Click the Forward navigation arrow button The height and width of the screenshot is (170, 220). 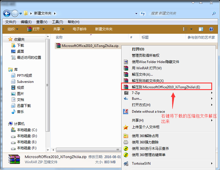click(15, 14)
